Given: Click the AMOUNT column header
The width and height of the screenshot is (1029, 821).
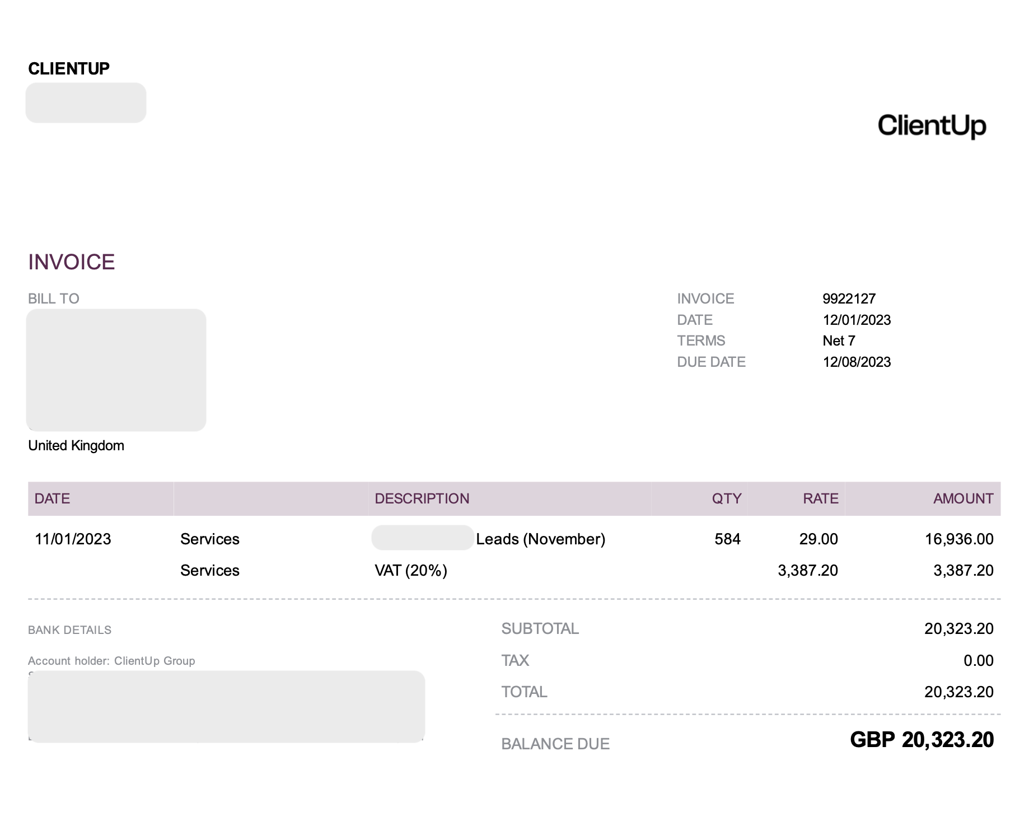Looking at the screenshot, I should 963,498.
